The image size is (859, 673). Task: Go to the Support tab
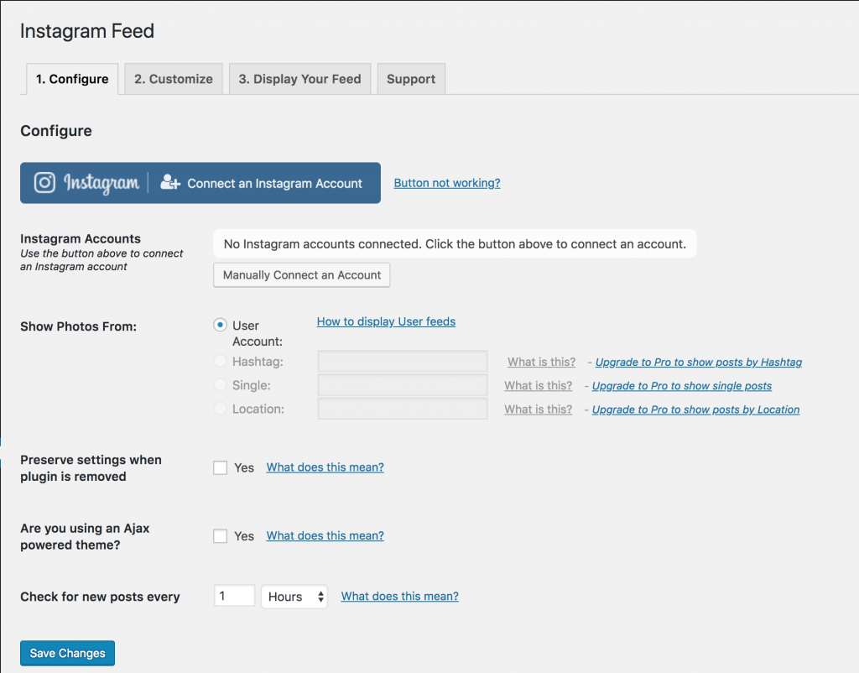click(411, 78)
